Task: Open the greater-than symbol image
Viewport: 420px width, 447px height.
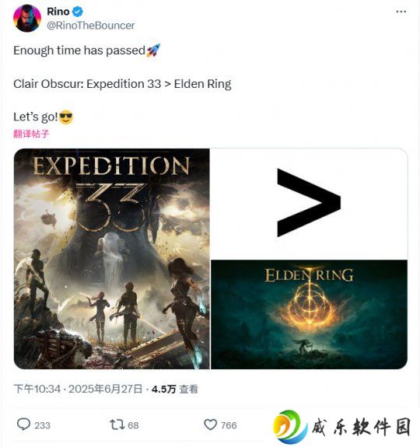Action: coord(309,204)
